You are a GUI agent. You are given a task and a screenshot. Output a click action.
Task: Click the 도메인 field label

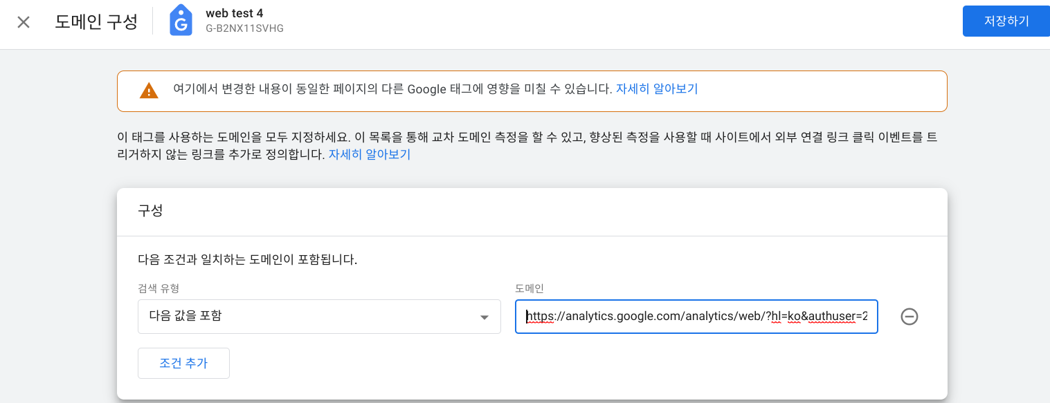click(529, 288)
